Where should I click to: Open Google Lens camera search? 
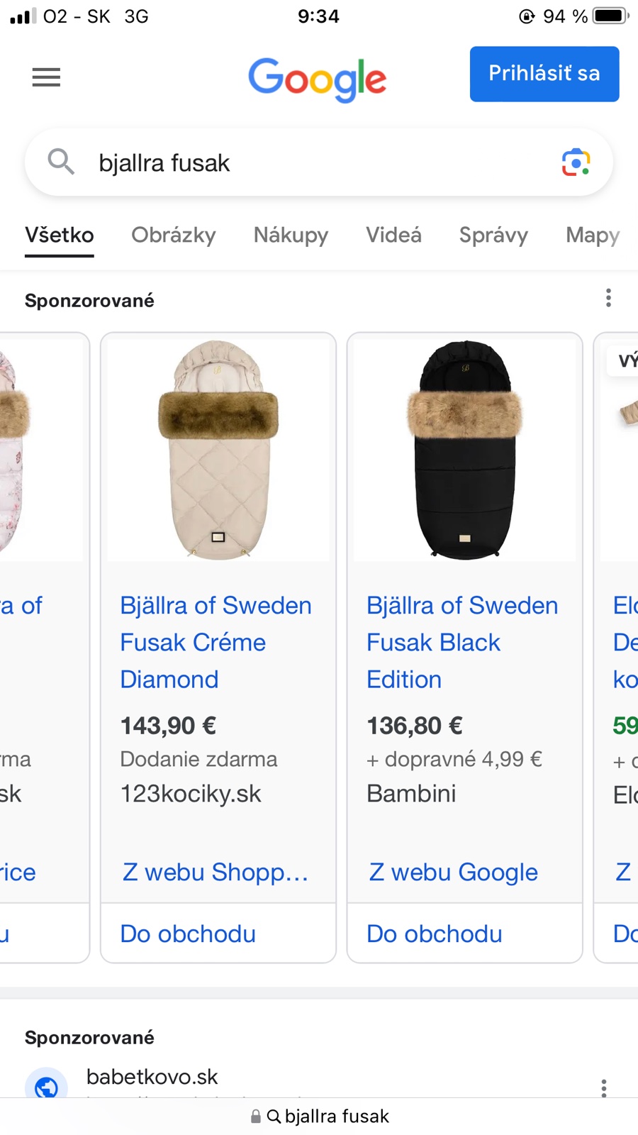click(x=576, y=162)
